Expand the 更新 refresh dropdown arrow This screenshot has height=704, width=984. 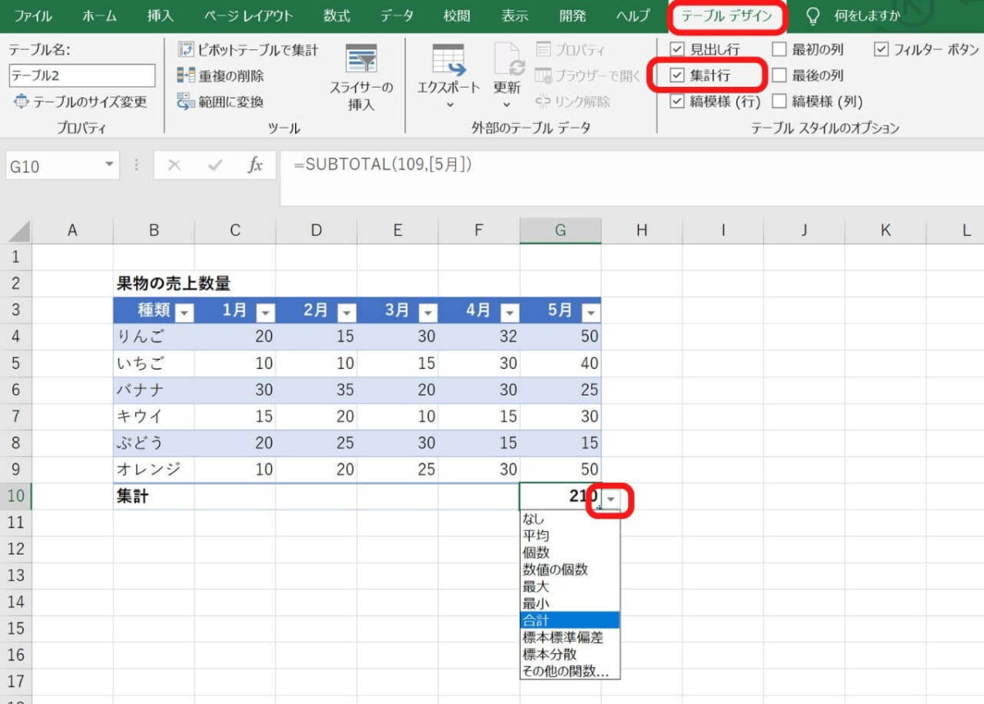(507, 104)
